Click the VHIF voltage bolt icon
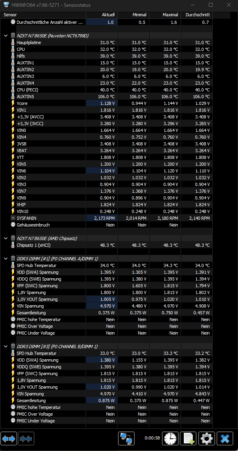238x451 pixels. click(13, 205)
